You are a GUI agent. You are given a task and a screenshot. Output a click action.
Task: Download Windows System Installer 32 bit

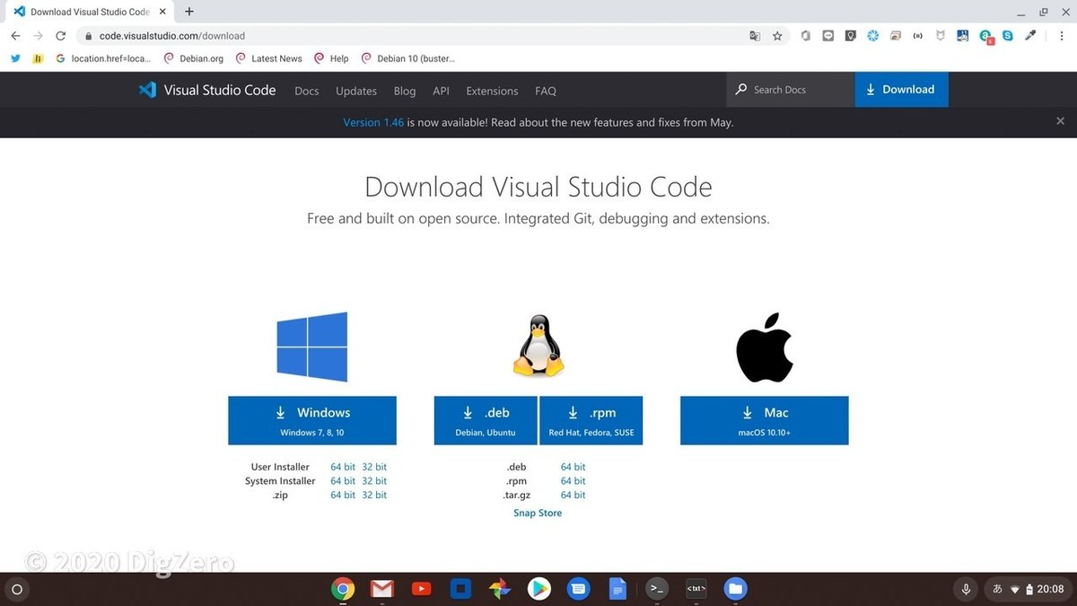click(374, 481)
